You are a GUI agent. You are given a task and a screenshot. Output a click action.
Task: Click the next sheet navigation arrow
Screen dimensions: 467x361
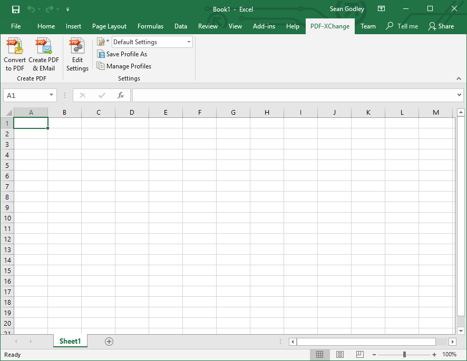(31, 342)
